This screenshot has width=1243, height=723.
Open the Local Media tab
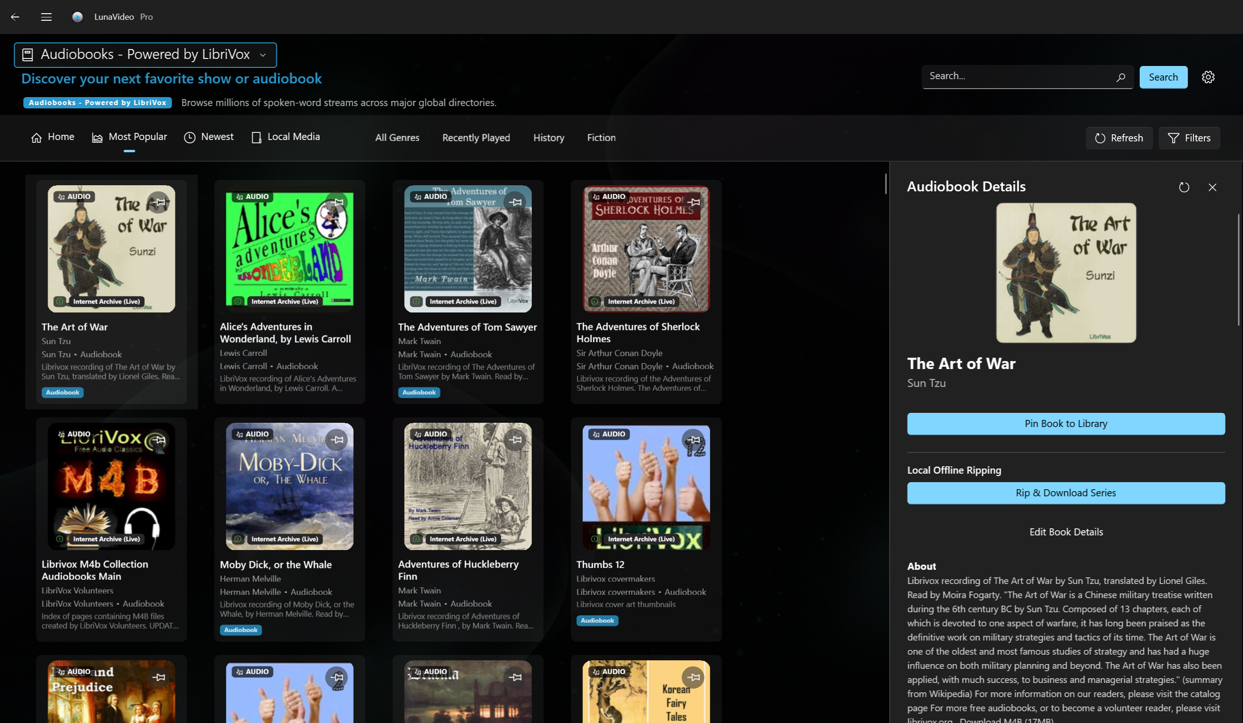[286, 137]
